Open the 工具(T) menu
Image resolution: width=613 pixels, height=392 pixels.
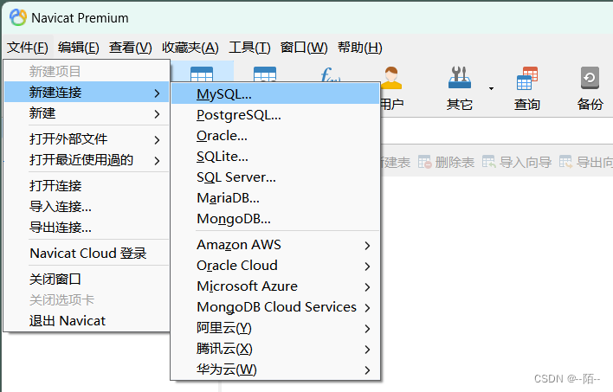[249, 48]
